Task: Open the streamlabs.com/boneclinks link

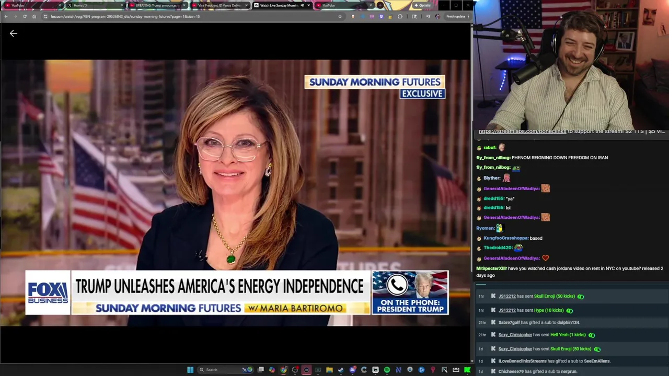Action: click(x=522, y=131)
